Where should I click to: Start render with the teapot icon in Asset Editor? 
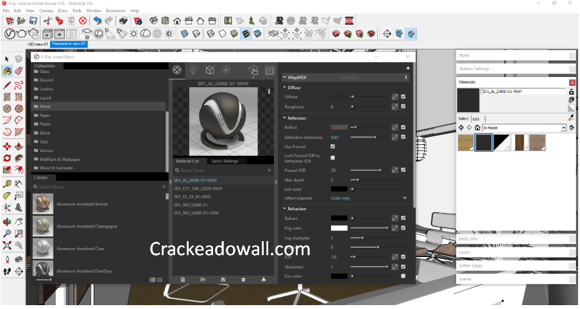(253, 70)
